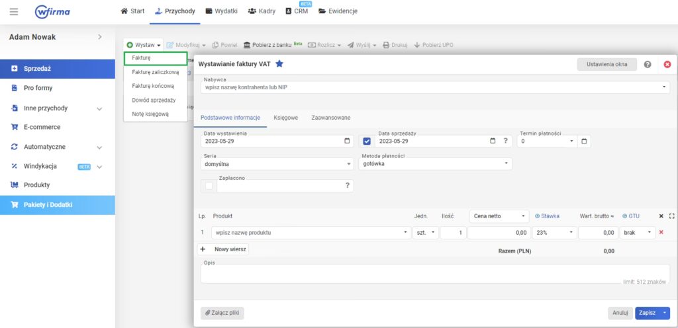Viewport: 678px width, 328px height.
Task: Uncheck the Data sprzedaży checkbox
Action: point(367,141)
